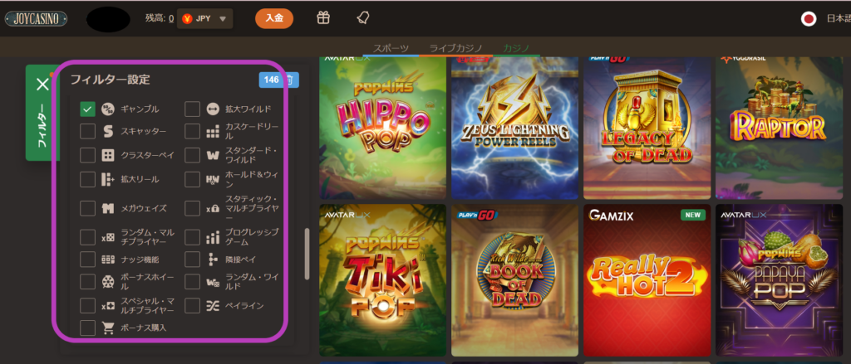Open the Papaya Pop game thumbnail
Screen dimensions: 851x364
pyautogui.click(x=779, y=280)
